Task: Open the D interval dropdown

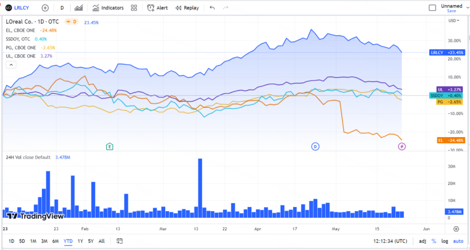Action: point(62,8)
